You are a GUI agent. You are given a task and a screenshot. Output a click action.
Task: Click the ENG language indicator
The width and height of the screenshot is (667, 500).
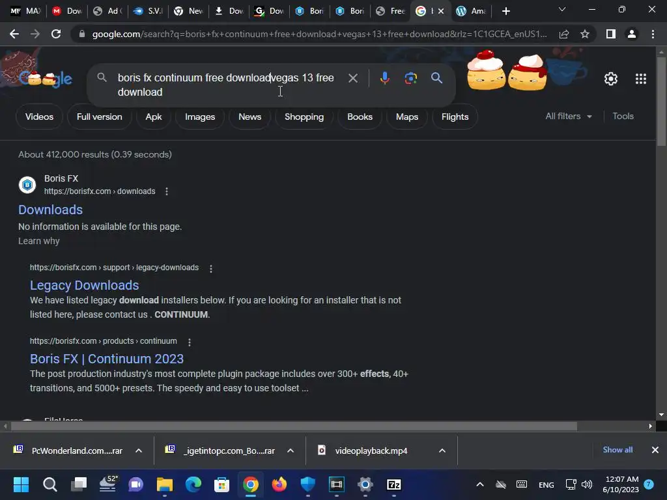point(546,484)
